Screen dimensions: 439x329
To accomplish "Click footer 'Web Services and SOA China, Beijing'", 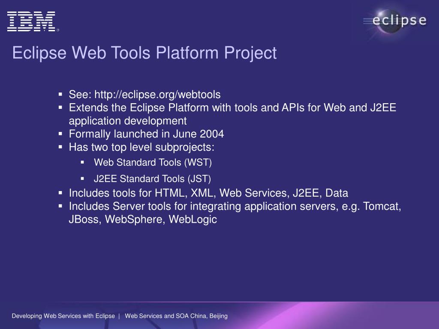I will pyautogui.click(x=176, y=316).
